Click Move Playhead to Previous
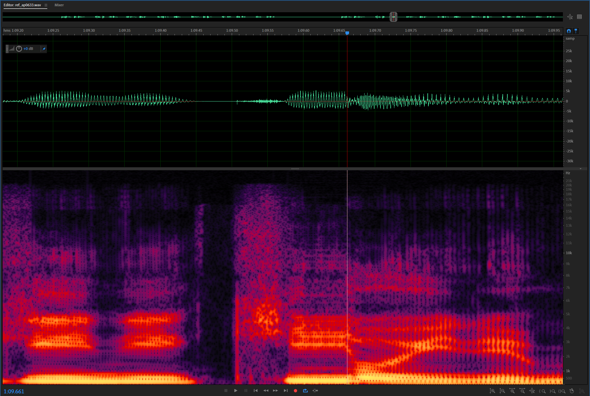Viewport: 590px width, 396px height. [256, 391]
